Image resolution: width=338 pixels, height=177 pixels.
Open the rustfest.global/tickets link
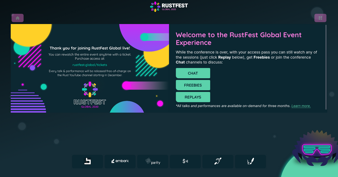pyautogui.click(x=89, y=65)
